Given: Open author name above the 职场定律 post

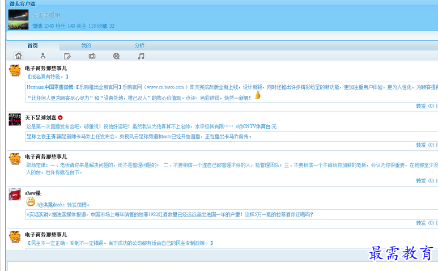Looking at the screenshot, I should [x=46, y=156].
